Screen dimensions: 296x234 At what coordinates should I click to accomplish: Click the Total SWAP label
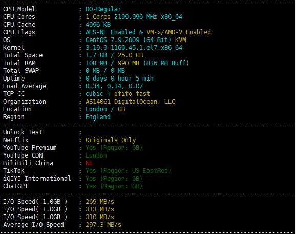point(21,71)
